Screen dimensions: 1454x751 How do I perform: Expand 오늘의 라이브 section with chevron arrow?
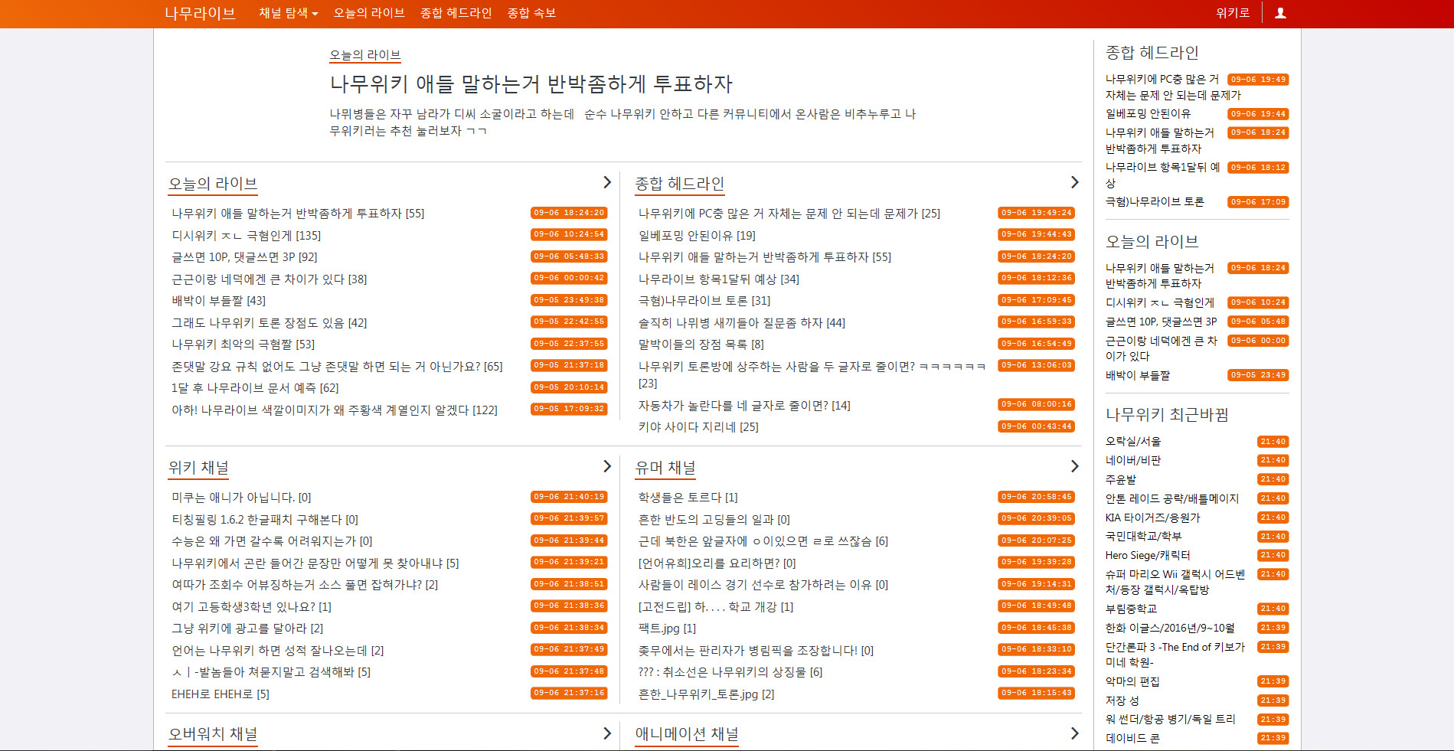(x=606, y=182)
